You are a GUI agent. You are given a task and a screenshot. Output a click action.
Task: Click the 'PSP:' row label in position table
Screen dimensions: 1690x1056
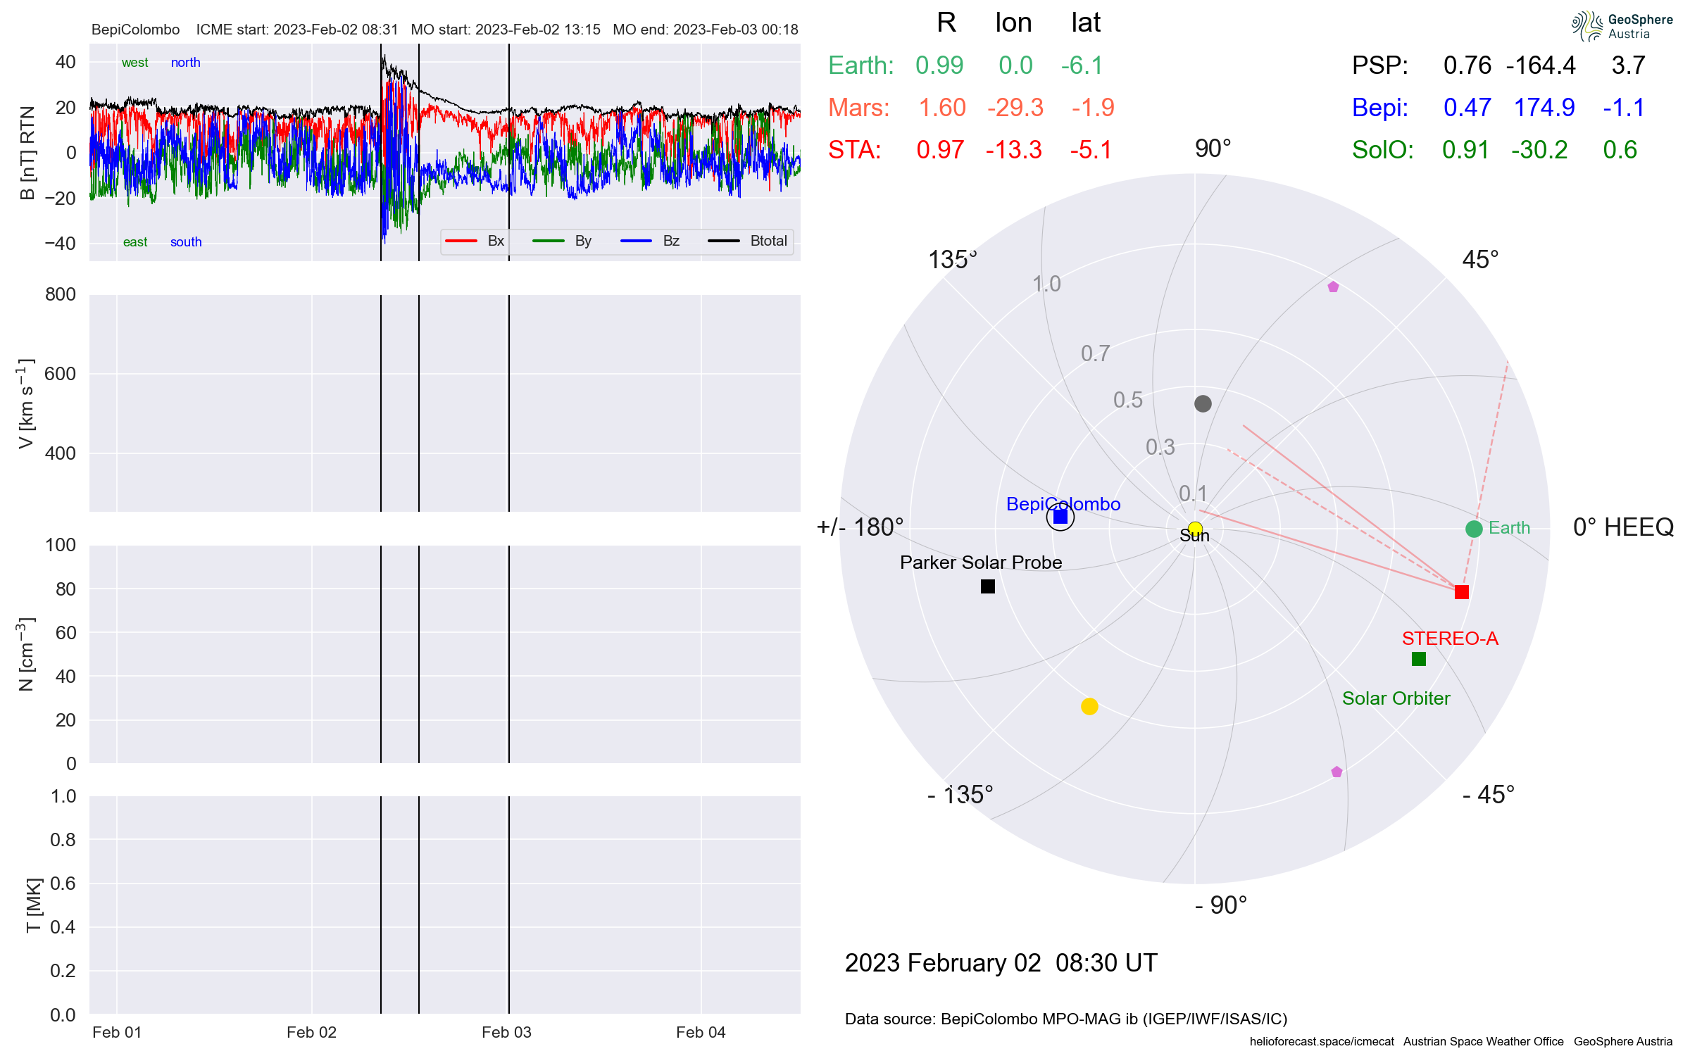(x=1380, y=65)
